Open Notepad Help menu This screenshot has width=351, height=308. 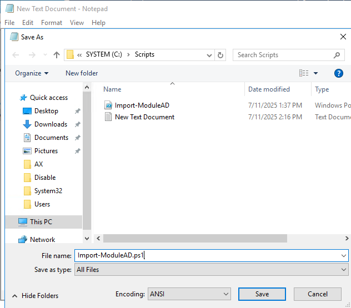(98, 23)
